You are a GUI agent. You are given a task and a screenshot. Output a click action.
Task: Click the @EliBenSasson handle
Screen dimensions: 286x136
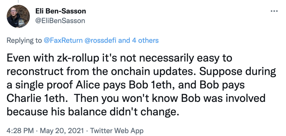tap(60, 20)
